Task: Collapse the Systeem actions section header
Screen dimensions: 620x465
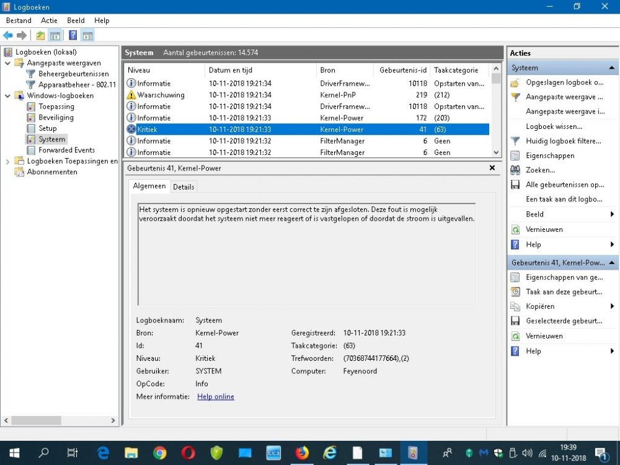Action: click(613, 68)
